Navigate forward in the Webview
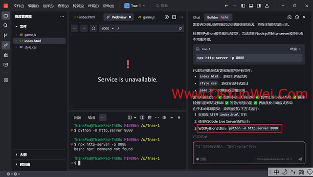The image size is (313, 177). pyautogui.click(x=84, y=28)
